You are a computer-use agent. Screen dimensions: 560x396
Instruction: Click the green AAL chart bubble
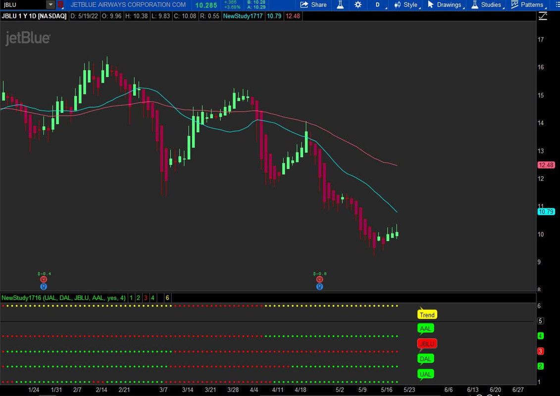click(425, 329)
